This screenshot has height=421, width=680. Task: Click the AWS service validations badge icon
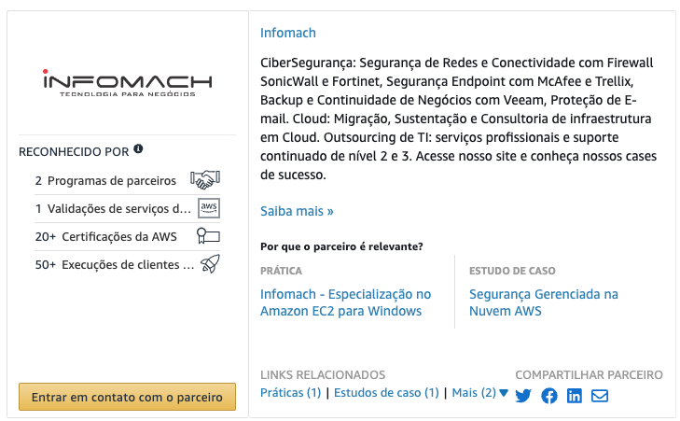[x=209, y=208]
